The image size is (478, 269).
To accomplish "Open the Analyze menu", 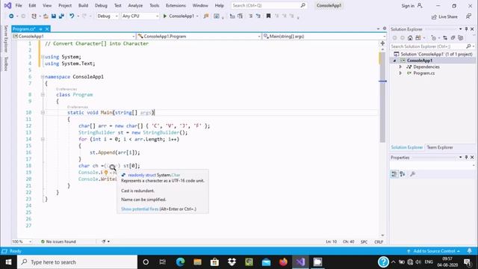I will 135,5.
